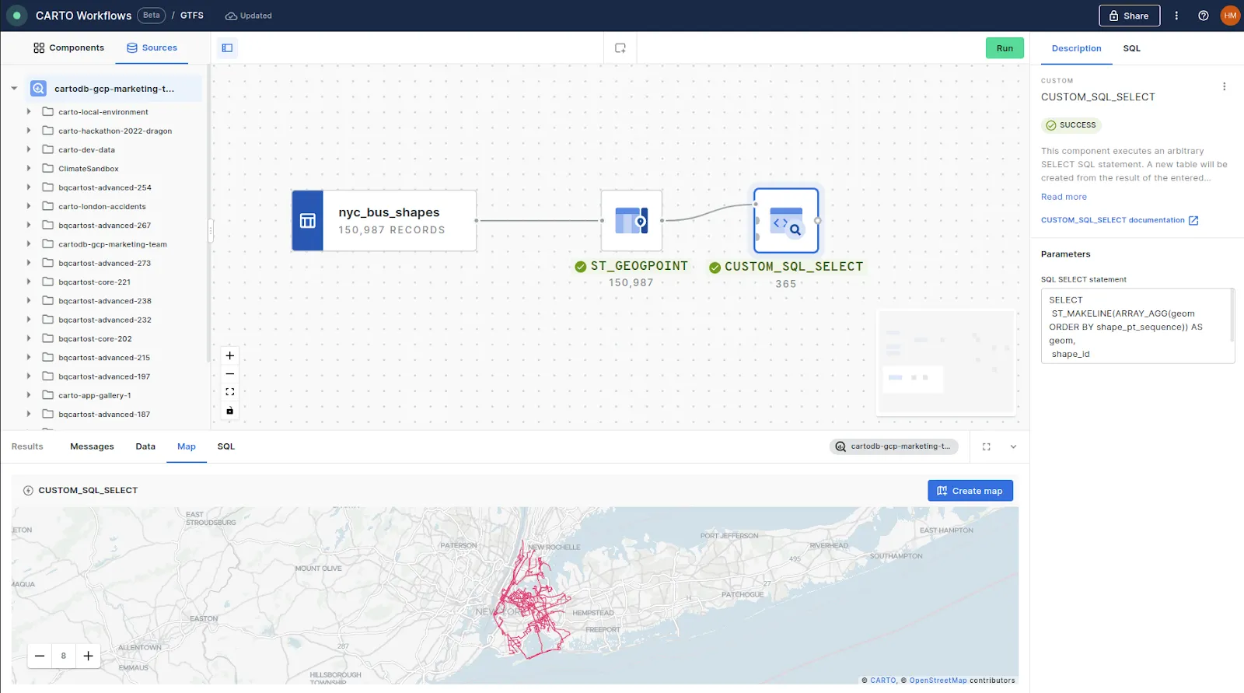Collapse the results panel chevron
The image size is (1244, 693).
pyautogui.click(x=1013, y=446)
